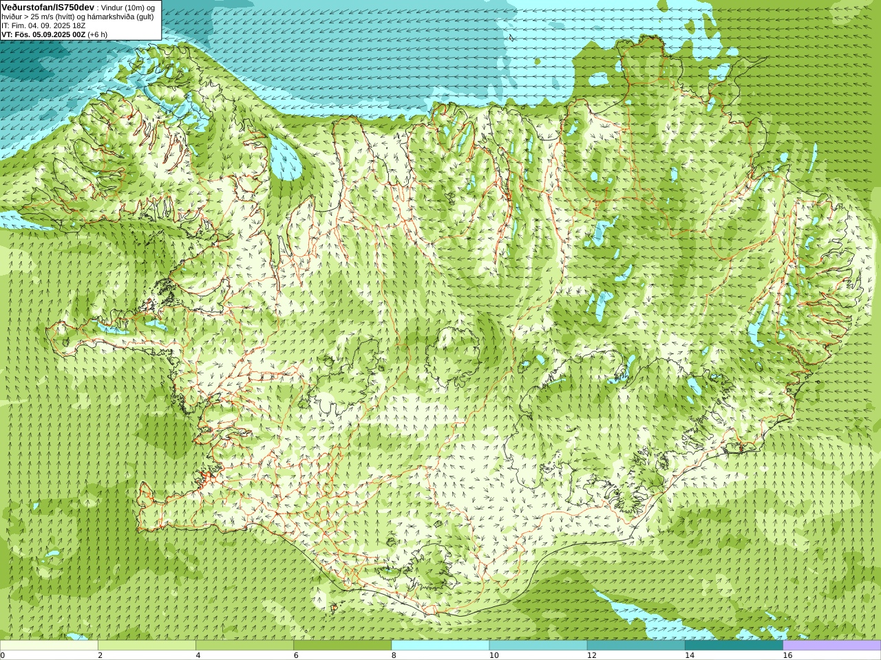
Task: Click the dark teal 14–16 m/s legend swatch
Action: [x=734, y=646]
